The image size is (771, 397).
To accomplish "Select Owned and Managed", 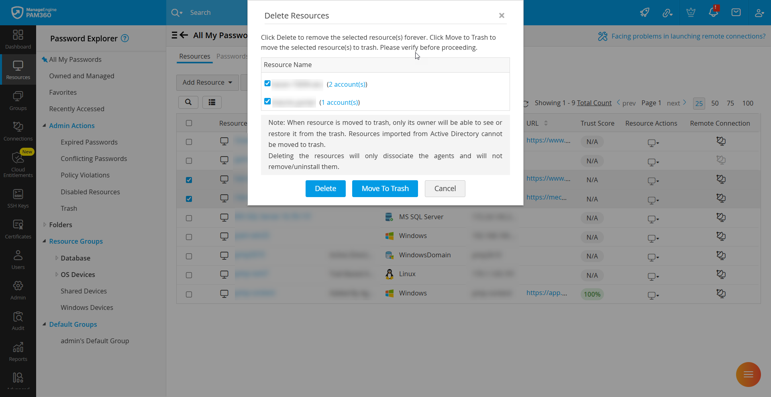I will point(82,76).
